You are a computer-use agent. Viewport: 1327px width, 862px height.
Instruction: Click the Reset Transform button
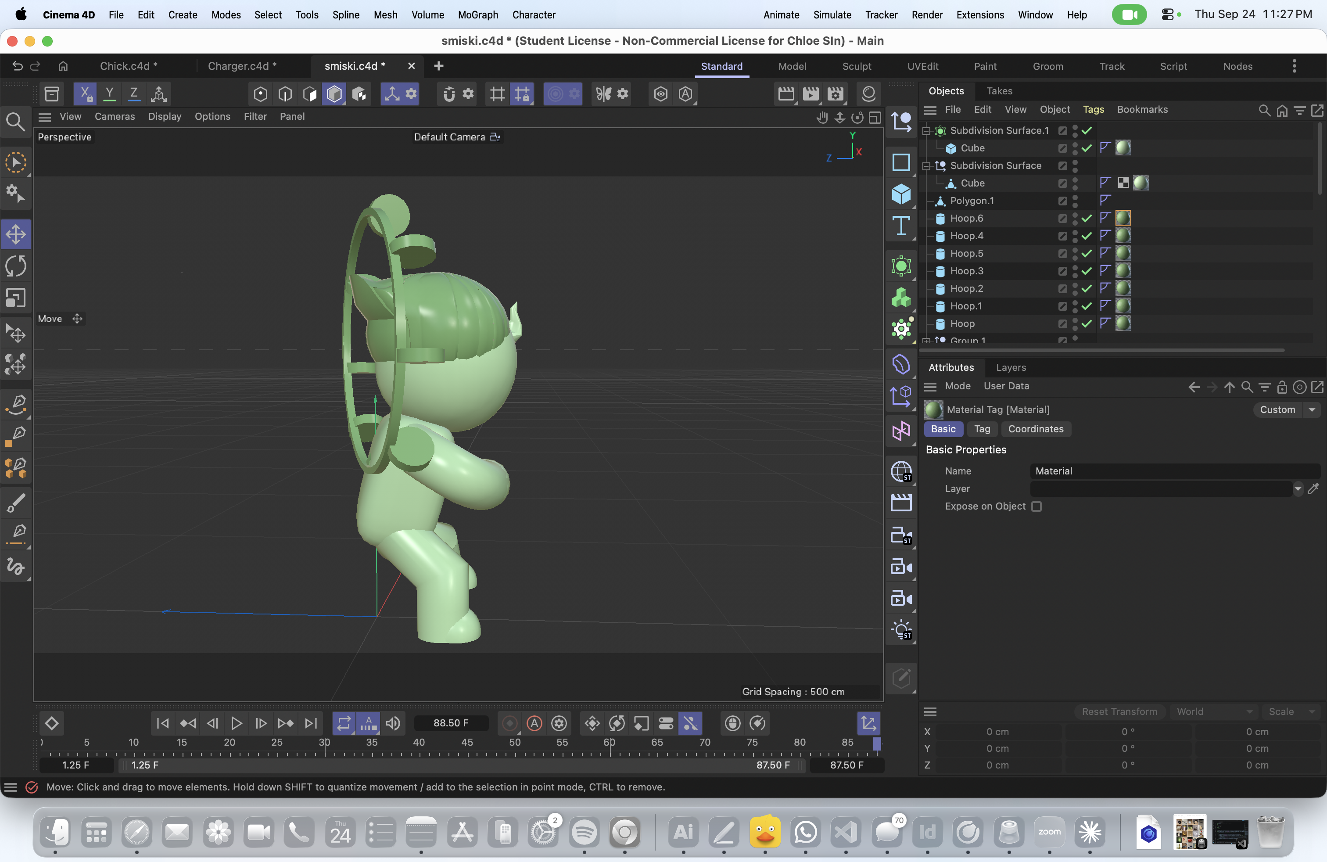click(x=1119, y=711)
